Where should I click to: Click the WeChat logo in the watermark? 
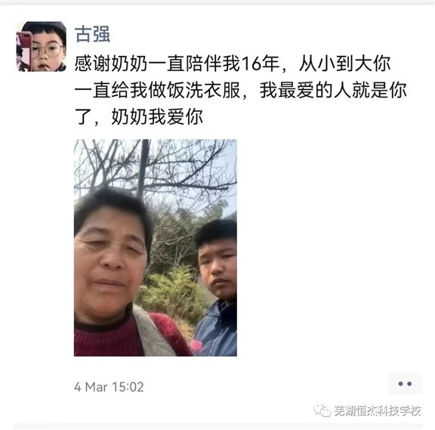(x=322, y=410)
